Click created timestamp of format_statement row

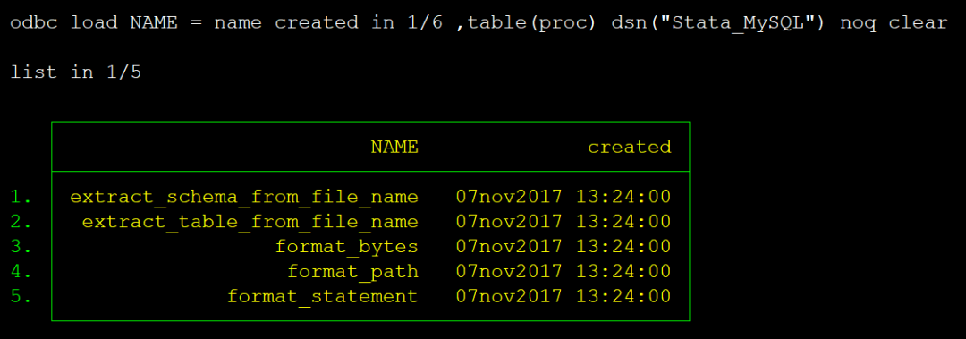tap(563, 296)
